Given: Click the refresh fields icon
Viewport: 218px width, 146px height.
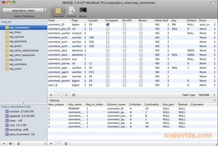Looking at the screenshot, I should (74, 95).
